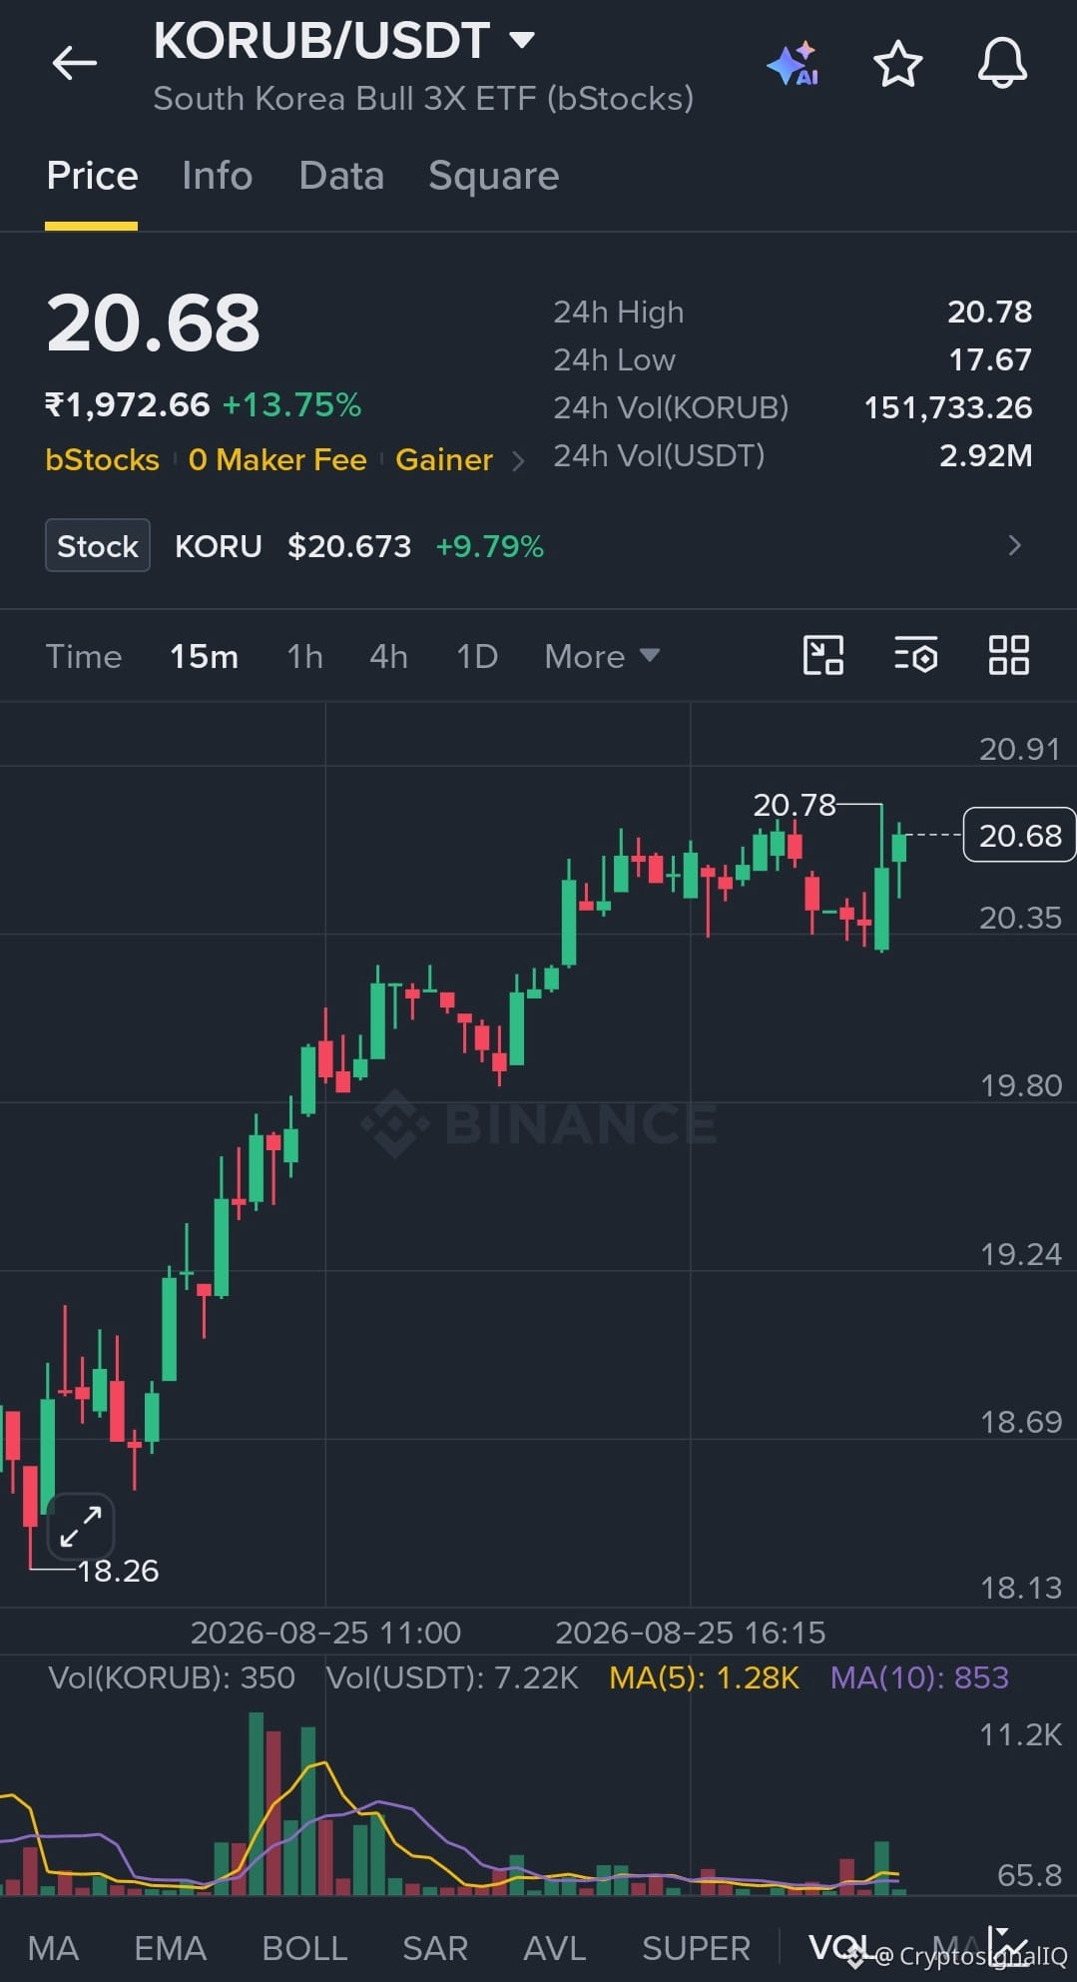Tap the bStocks tag link
1077x1982 pixels.
tap(102, 459)
